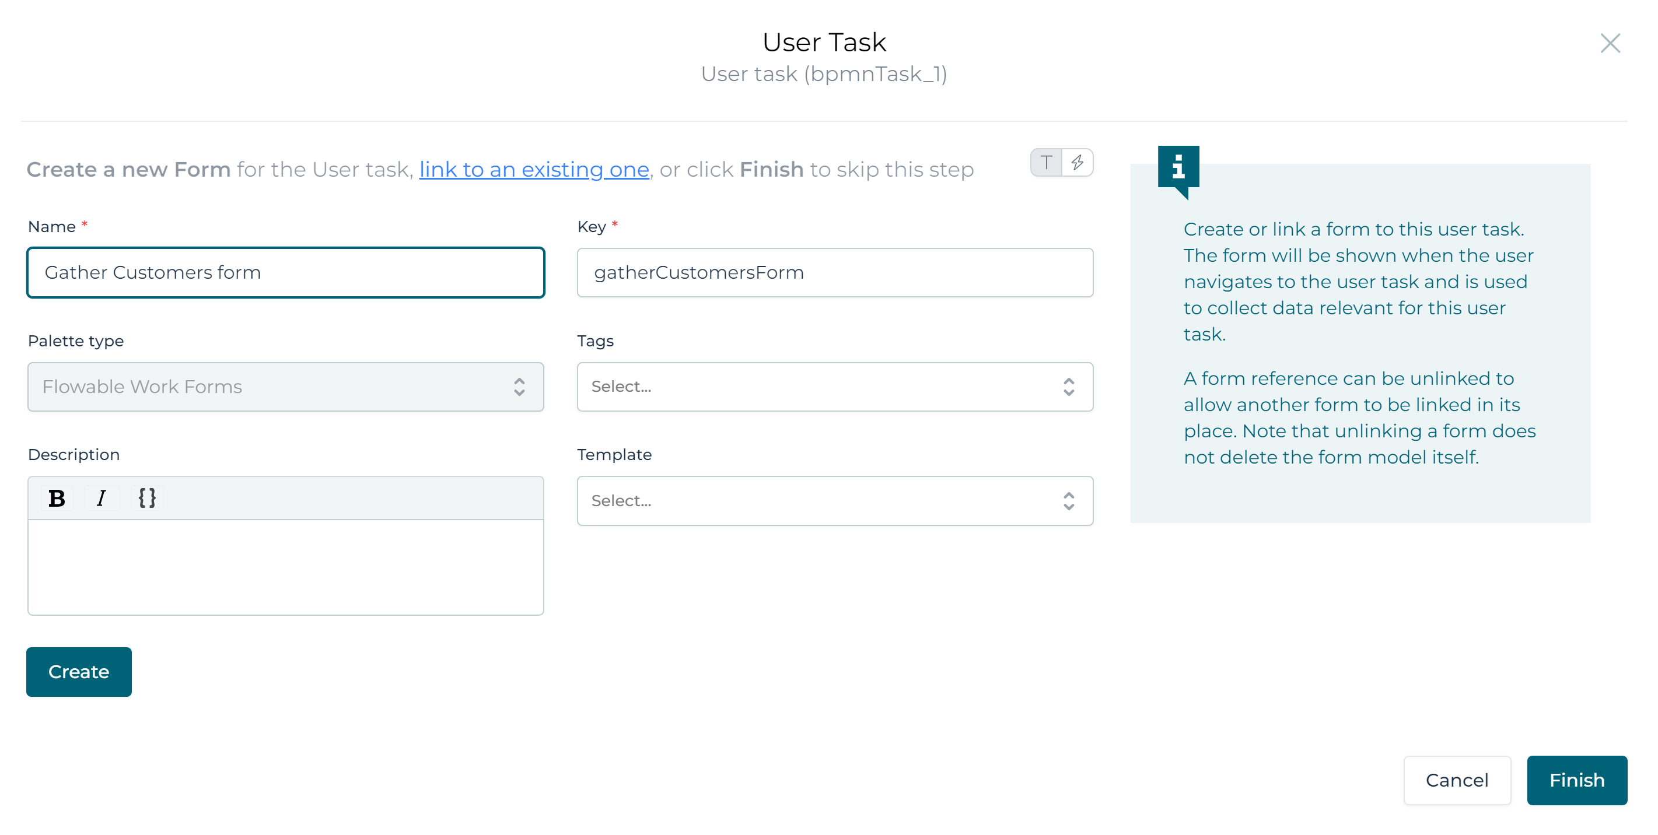Viewport: 1658px width, 835px height.
Task: Toggle italic formatting in the Description editor
Action: tap(101, 497)
